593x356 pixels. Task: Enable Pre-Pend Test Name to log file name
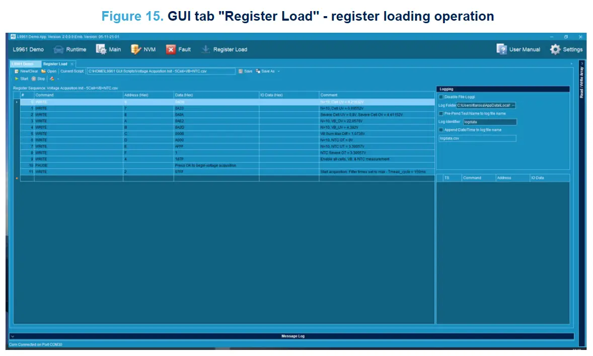click(x=441, y=113)
